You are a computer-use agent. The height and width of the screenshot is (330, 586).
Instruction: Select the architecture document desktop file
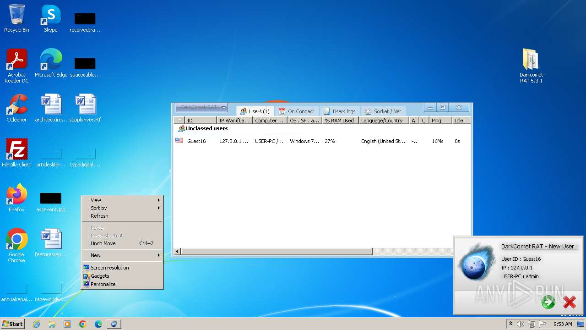tap(51, 108)
